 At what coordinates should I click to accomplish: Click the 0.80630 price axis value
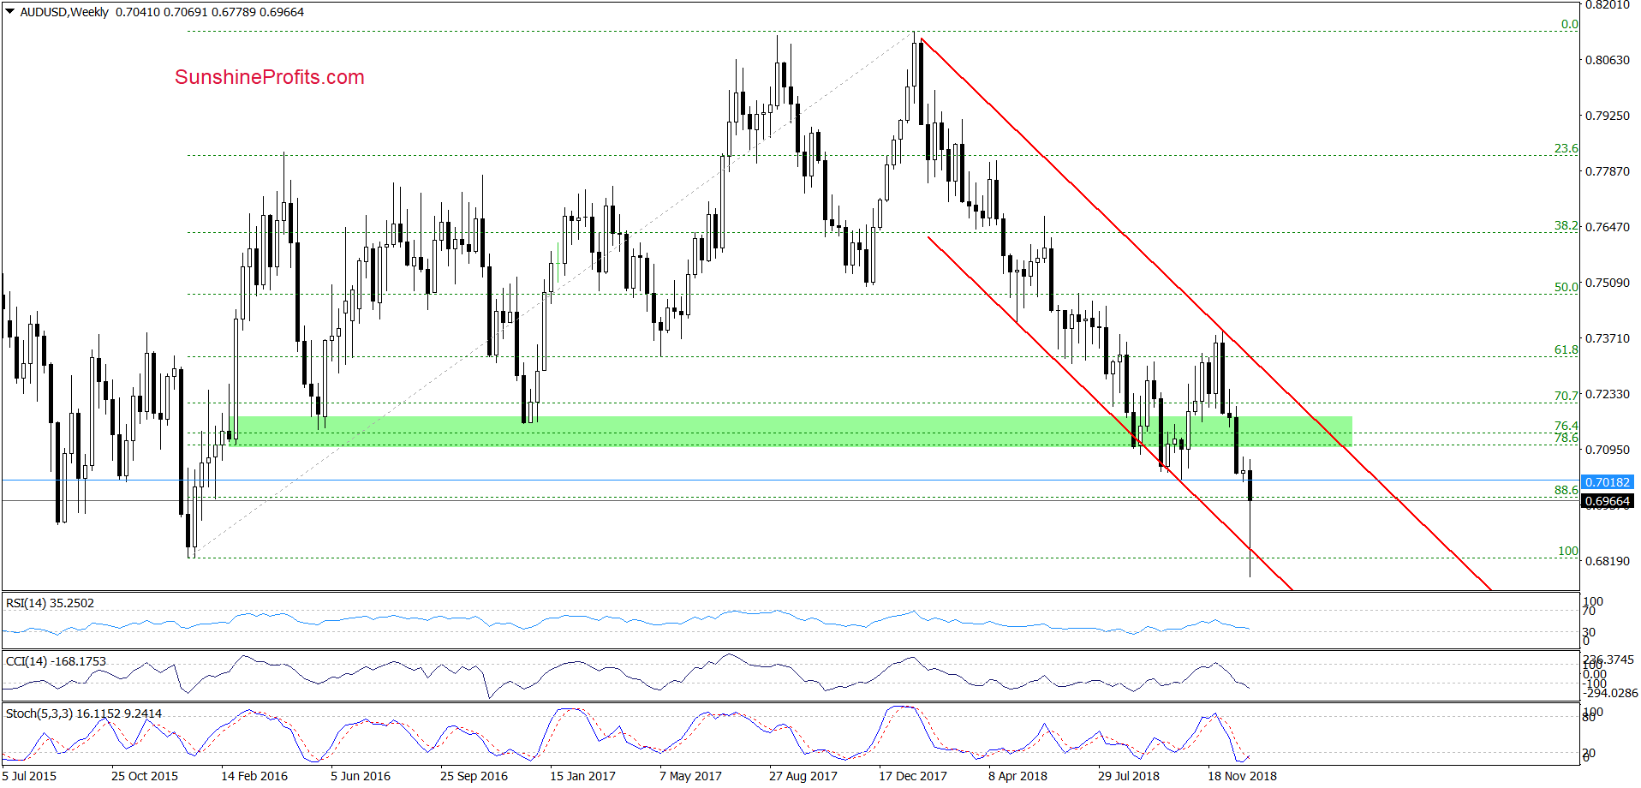click(x=1608, y=60)
